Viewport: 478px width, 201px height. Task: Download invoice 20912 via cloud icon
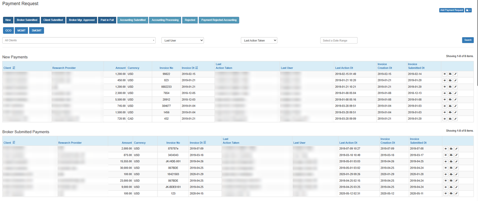pyautogui.click(x=450, y=100)
